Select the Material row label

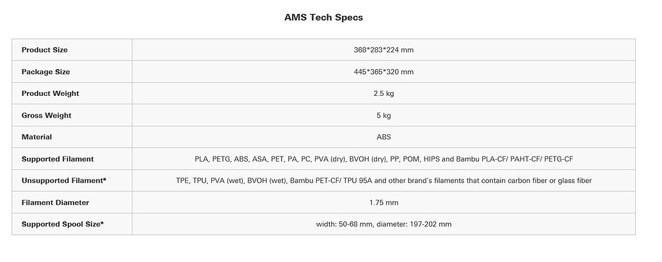tap(36, 137)
